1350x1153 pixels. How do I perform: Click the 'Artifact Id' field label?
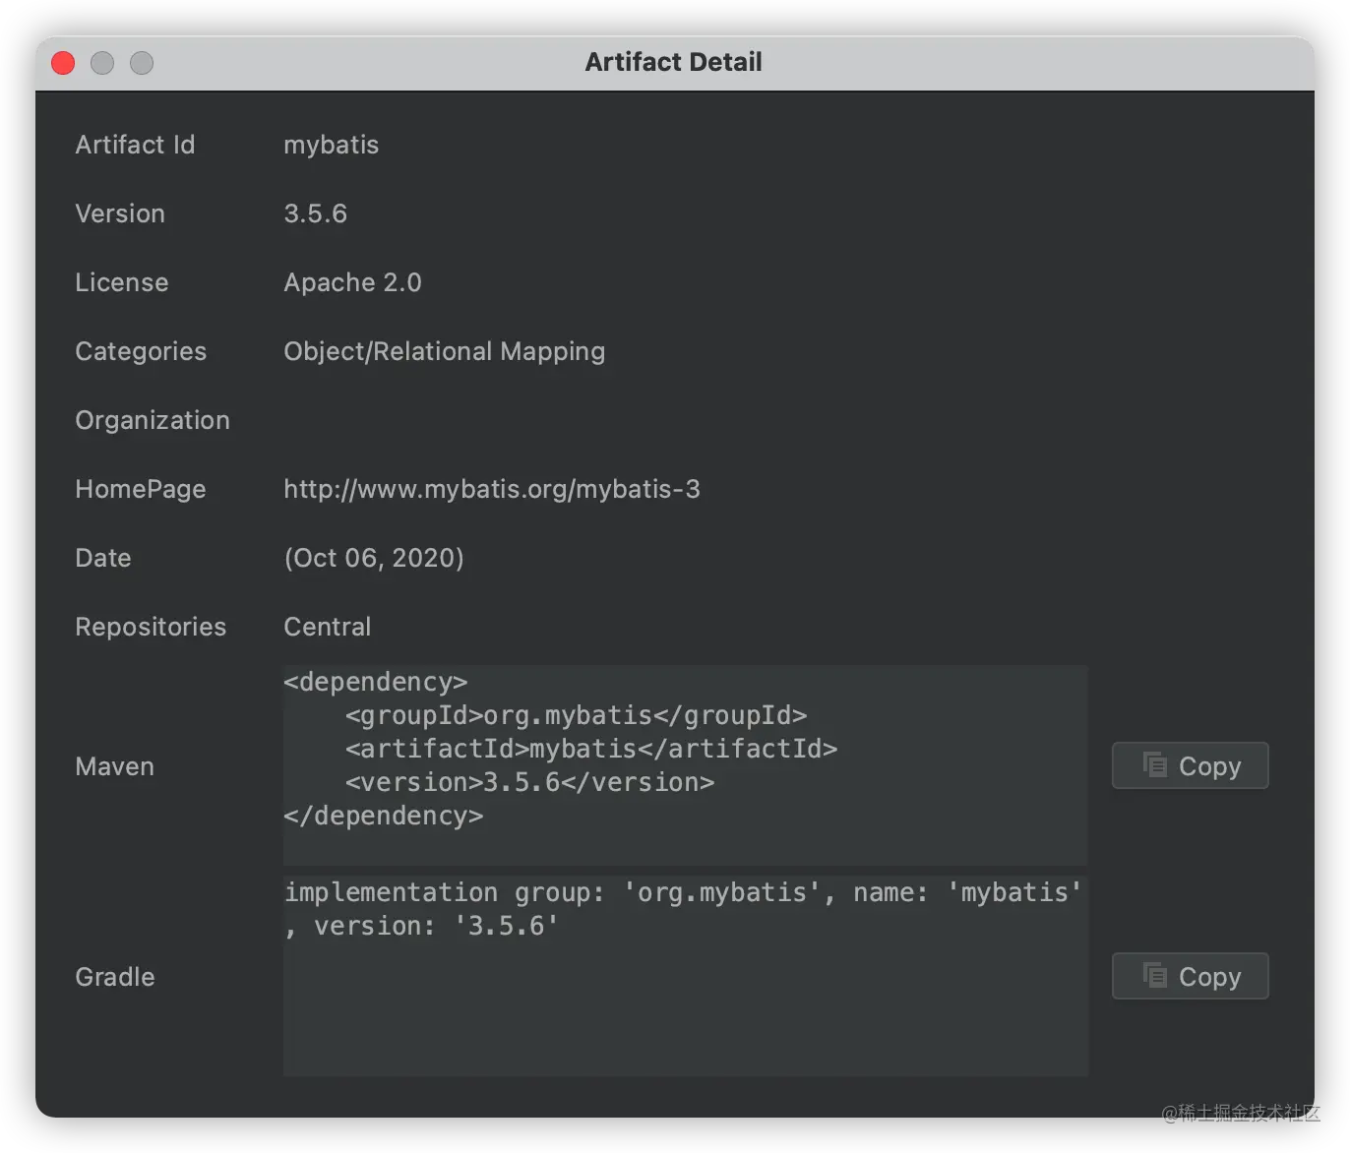[x=136, y=145]
